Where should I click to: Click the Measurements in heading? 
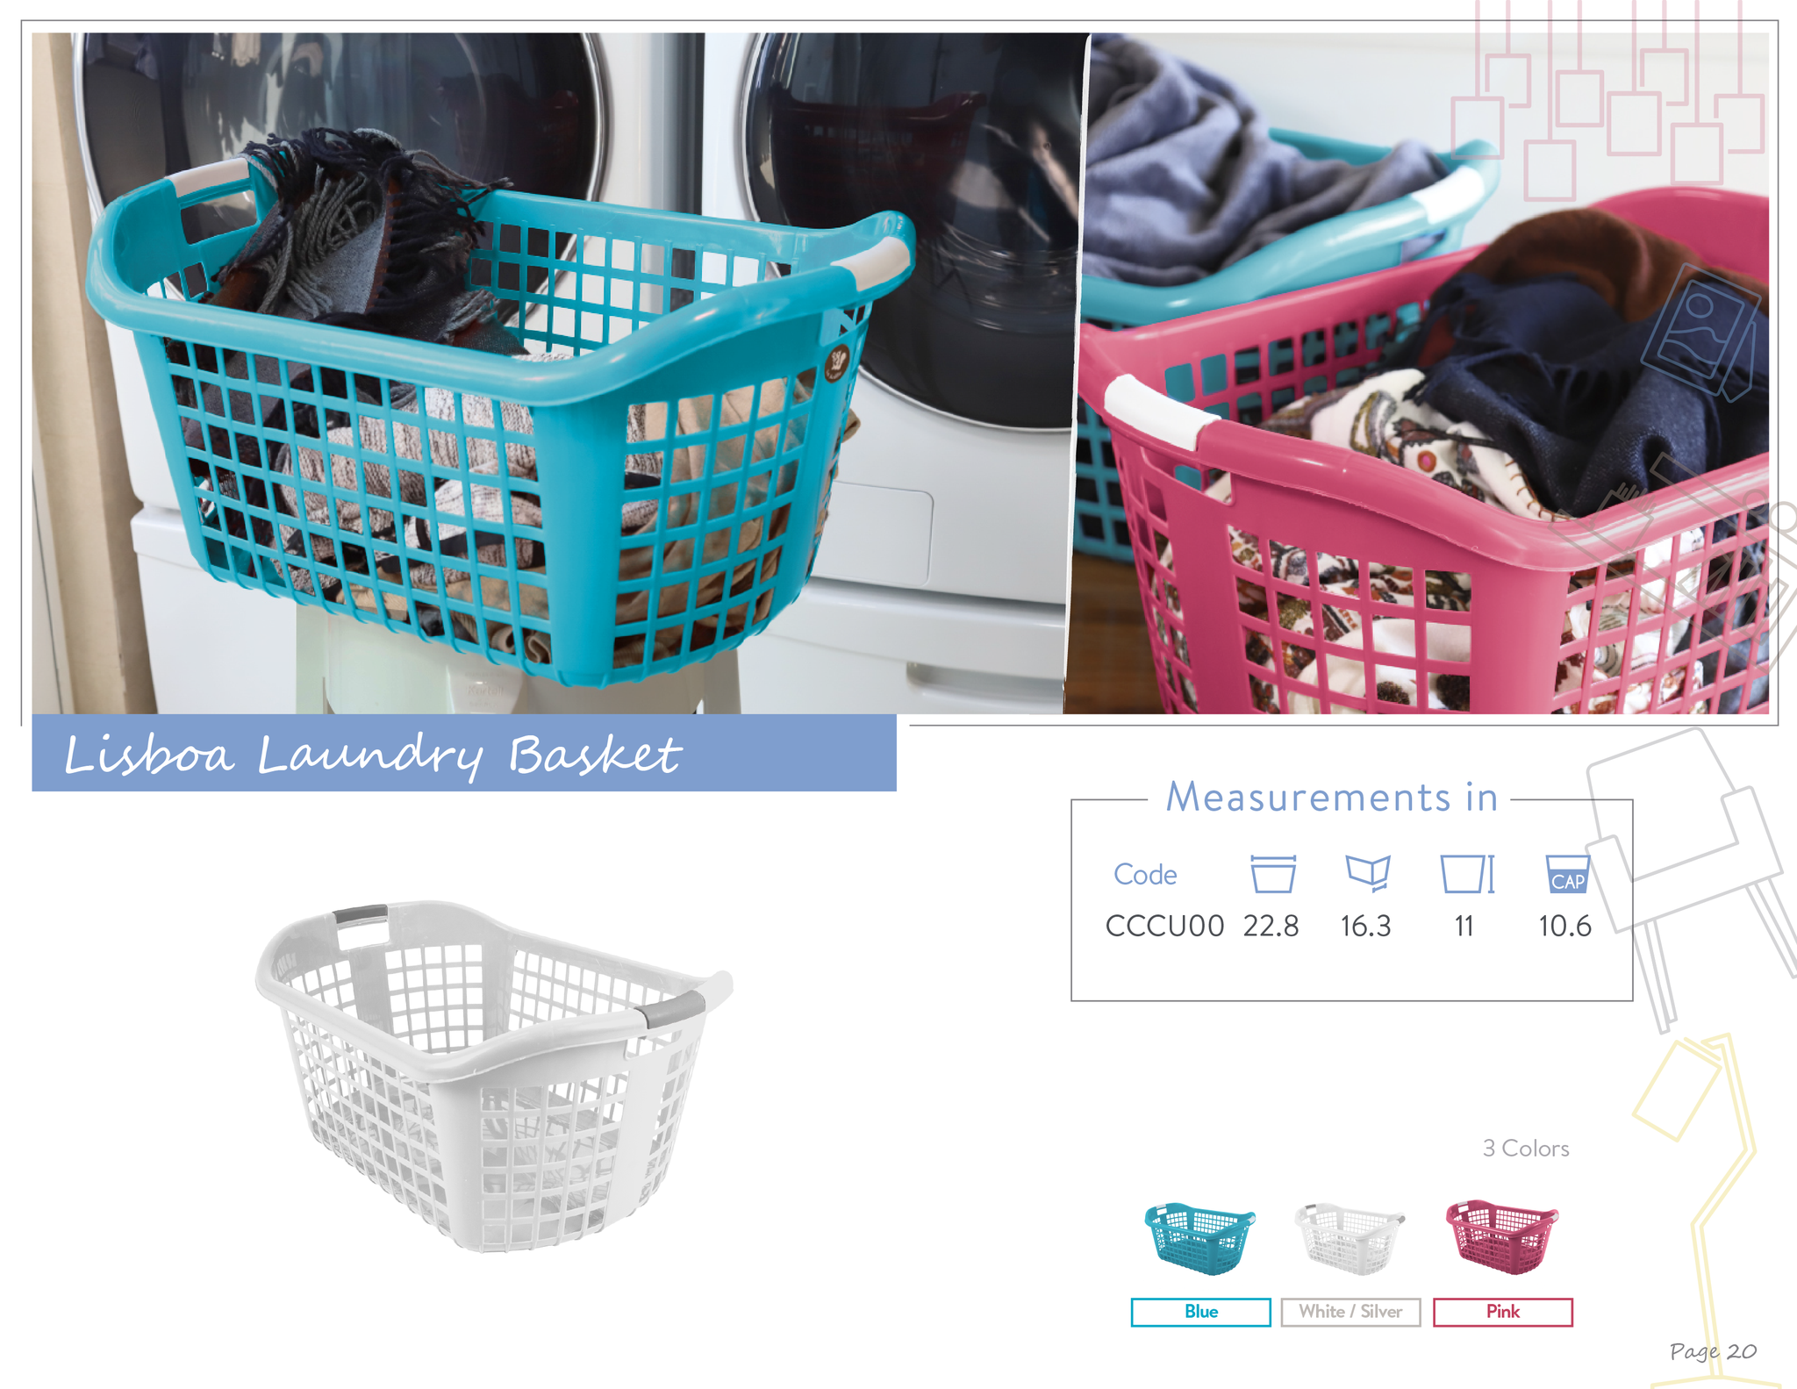coord(1331,797)
